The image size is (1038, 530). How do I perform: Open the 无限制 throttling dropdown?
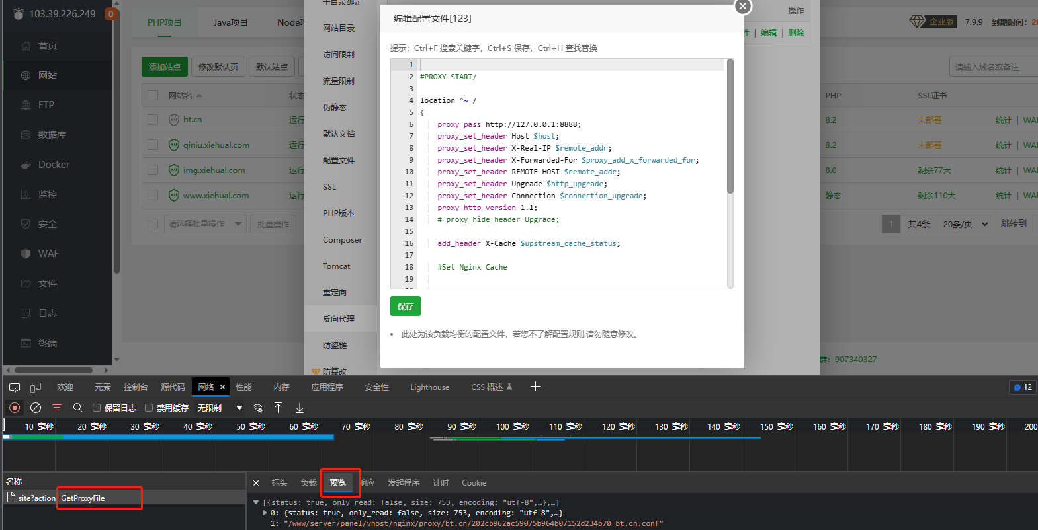(x=220, y=408)
